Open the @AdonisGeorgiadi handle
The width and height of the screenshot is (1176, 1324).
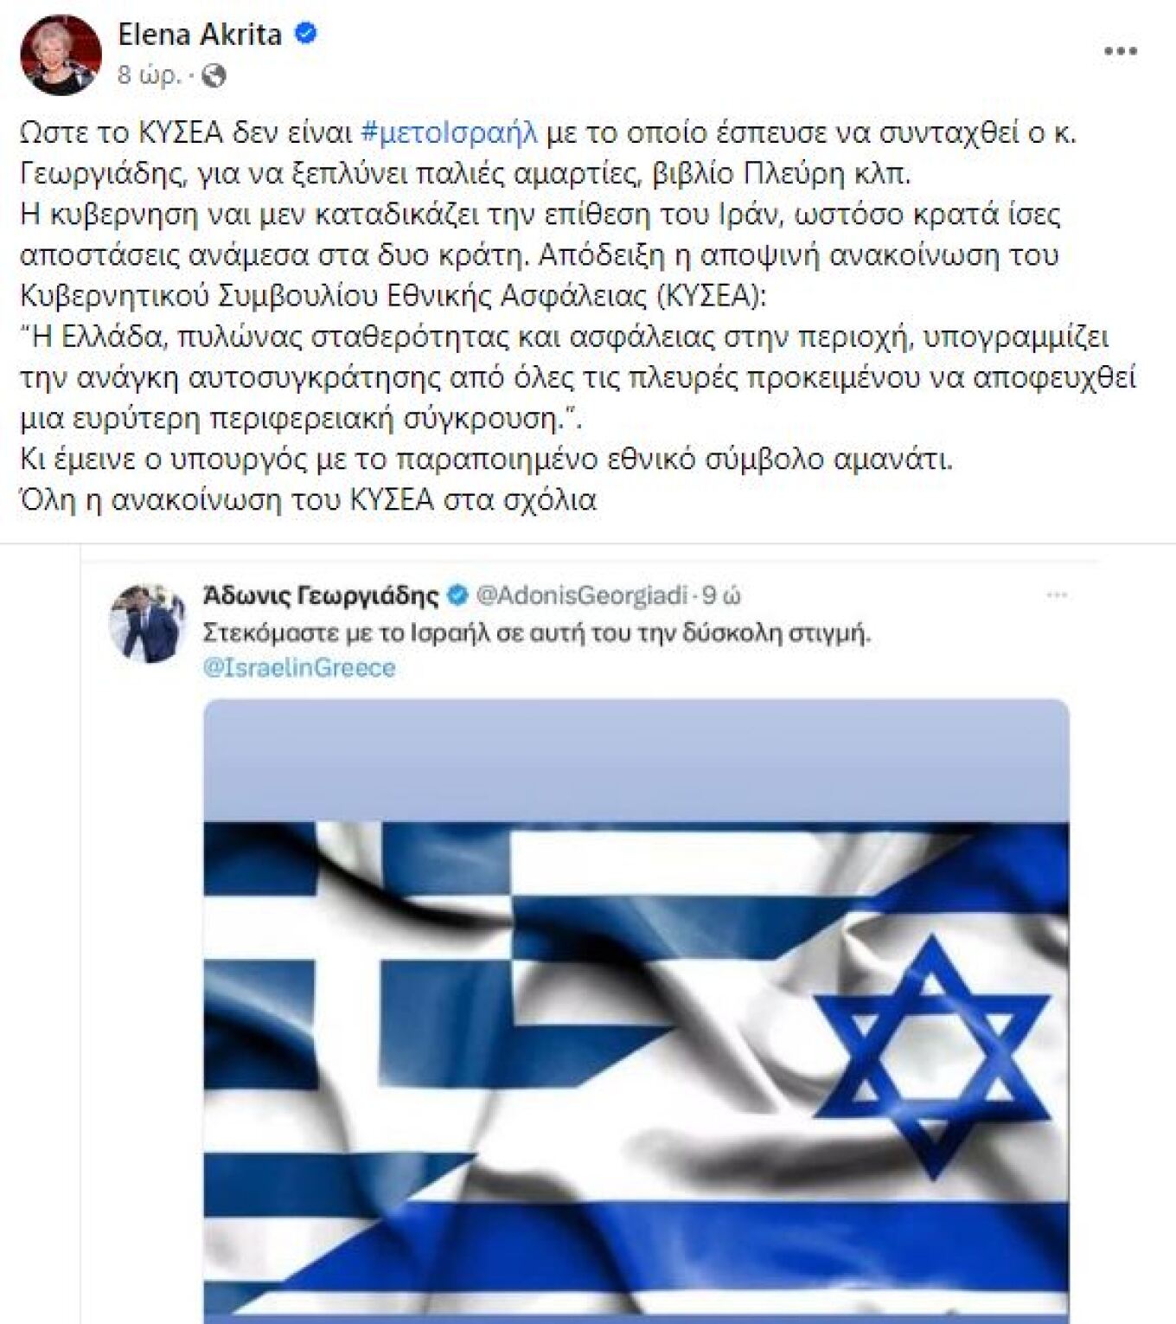[582, 595]
